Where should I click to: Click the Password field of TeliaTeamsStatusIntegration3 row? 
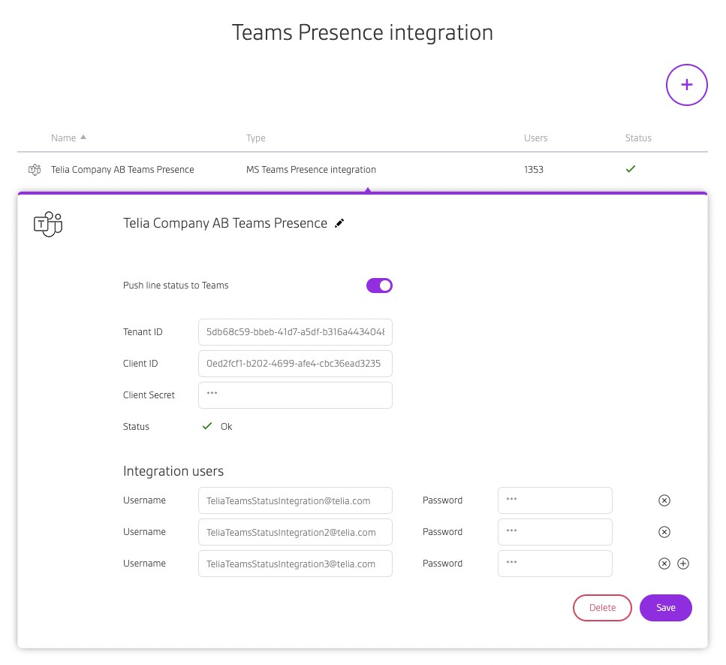click(x=555, y=564)
